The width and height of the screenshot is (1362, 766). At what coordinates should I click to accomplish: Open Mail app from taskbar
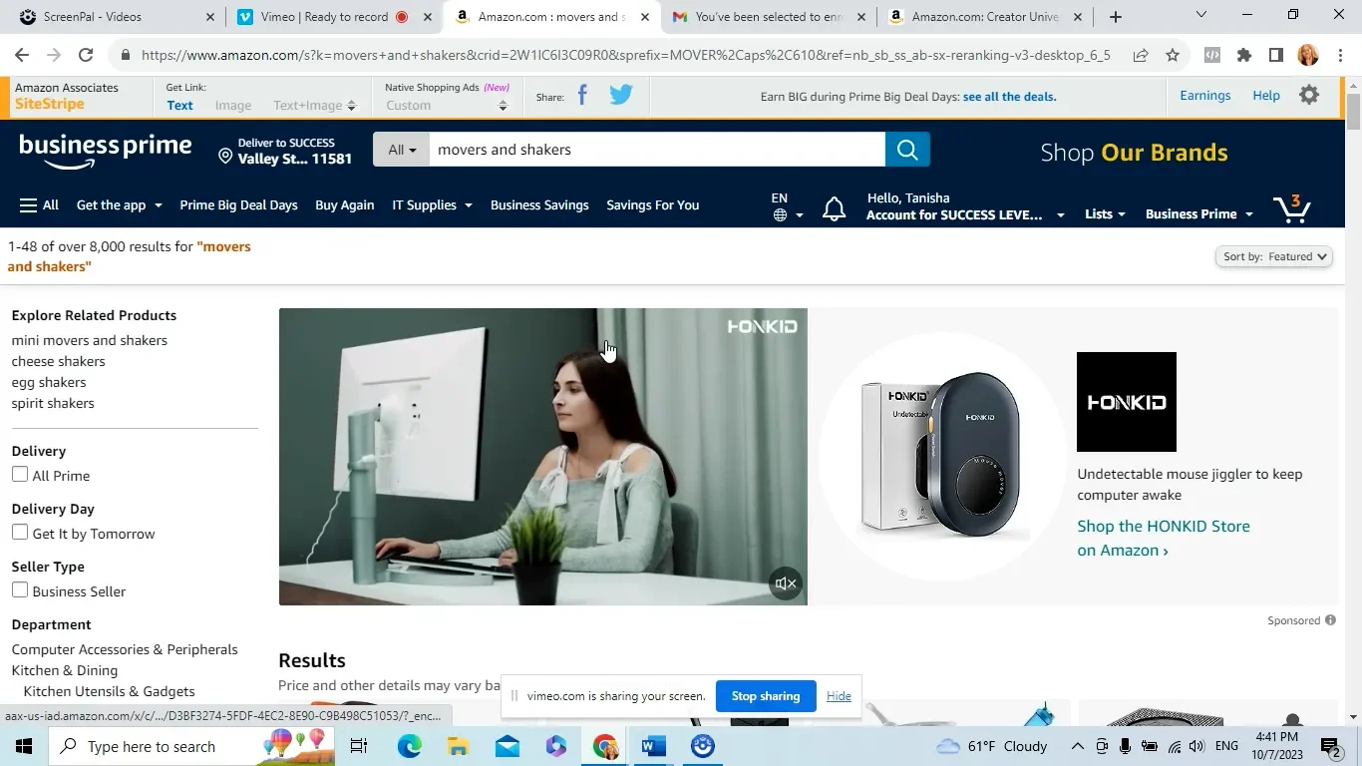click(x=508, y=746)
